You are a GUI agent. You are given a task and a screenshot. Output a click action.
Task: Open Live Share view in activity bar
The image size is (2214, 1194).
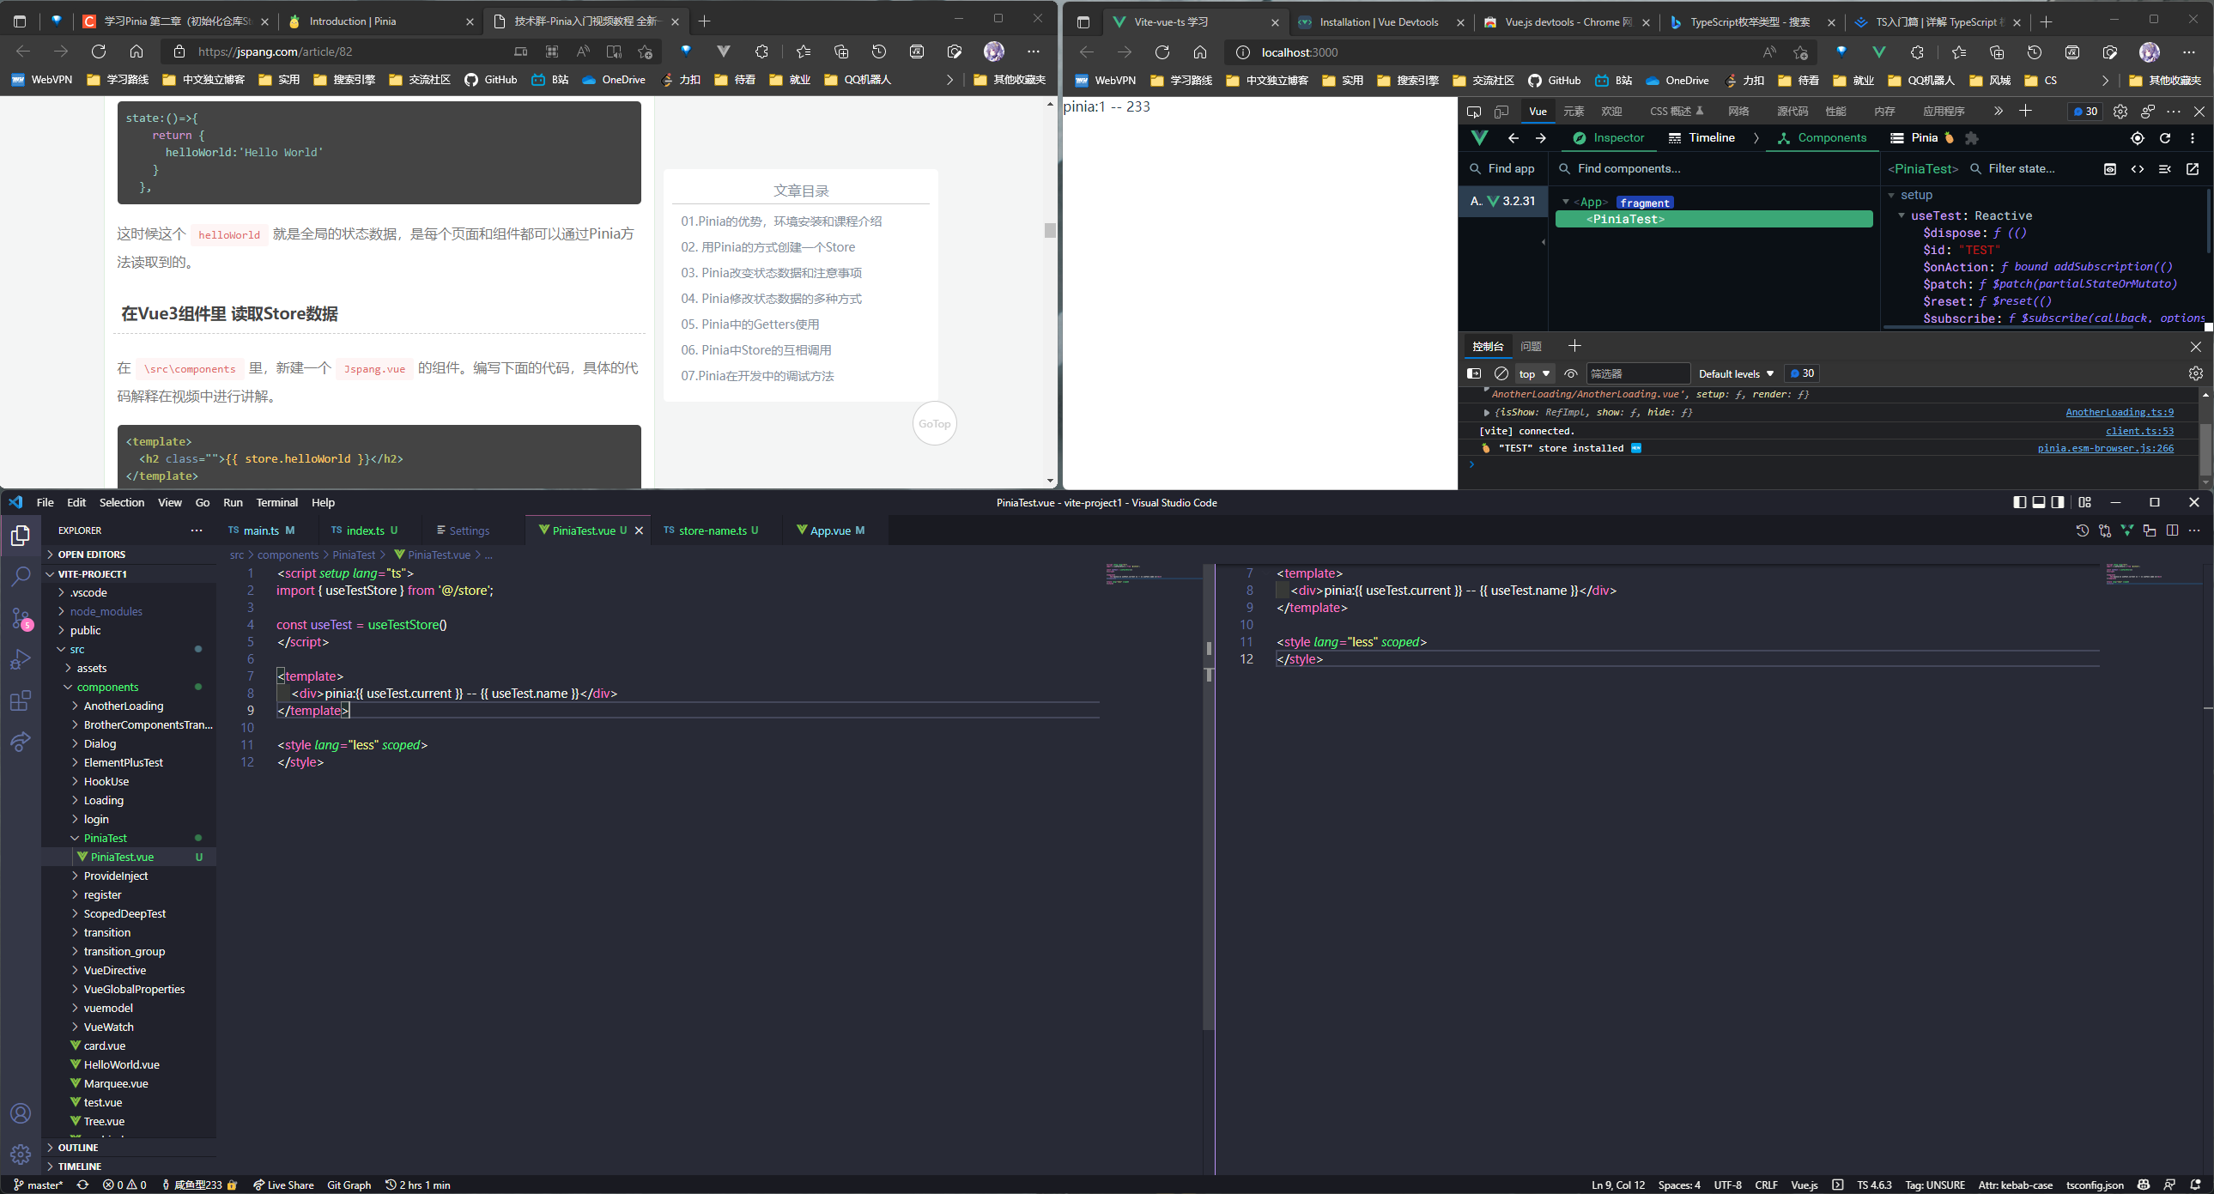(21, 742)
